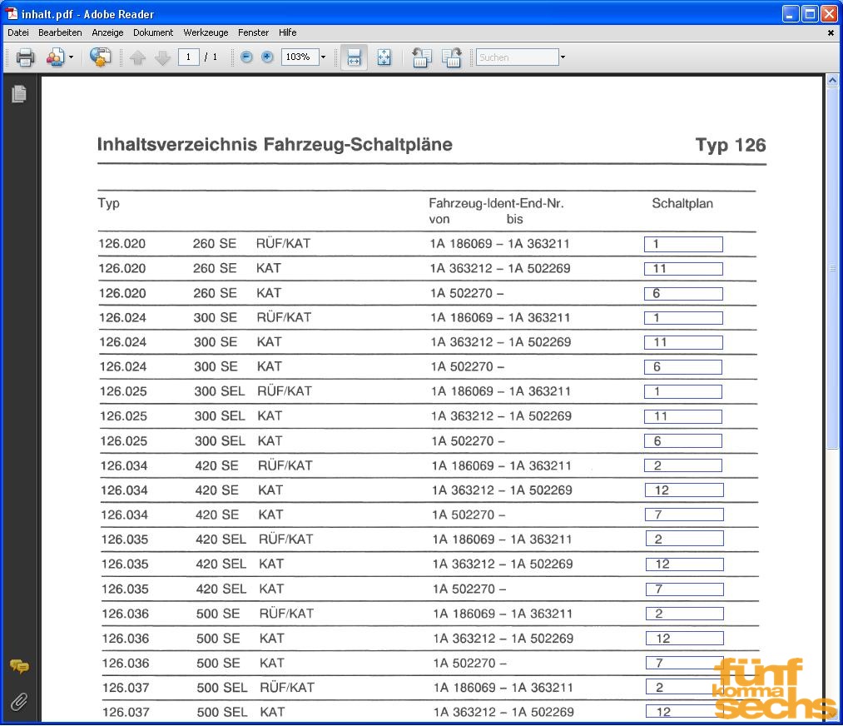This screenshot has height=726, width=843.
Task: Click Schaltplan link 11 for 126.025 300 SEL
Action: click(683, 417)
